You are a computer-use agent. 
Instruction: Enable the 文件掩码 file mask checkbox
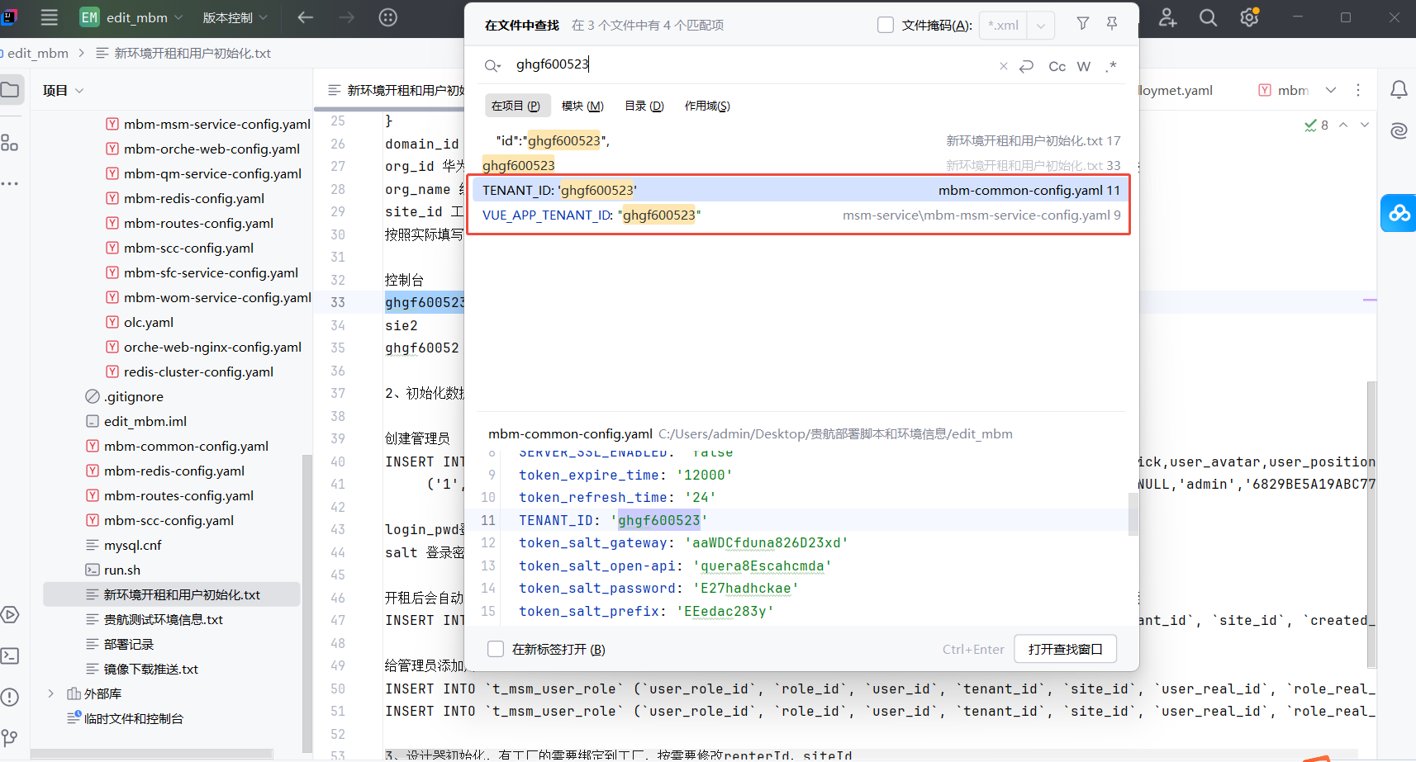[886, 25]
